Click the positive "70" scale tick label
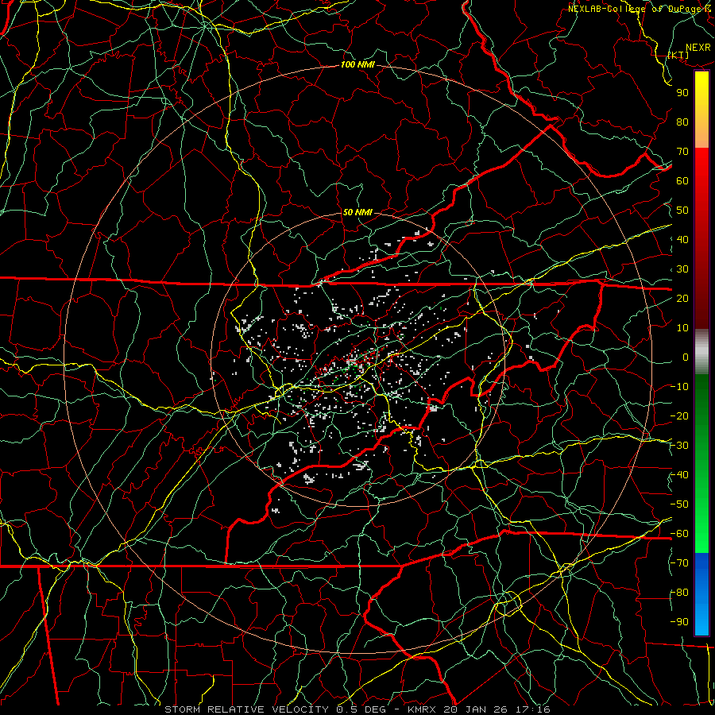715x715 pixels. (682, 152)
